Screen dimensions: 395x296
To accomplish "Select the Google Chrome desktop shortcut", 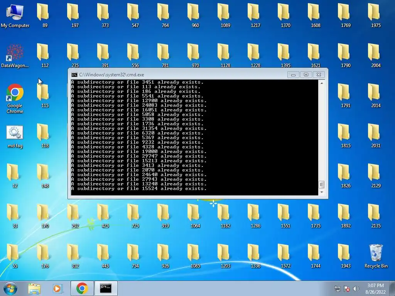I will pyautogui.click(x=15, y=99).
